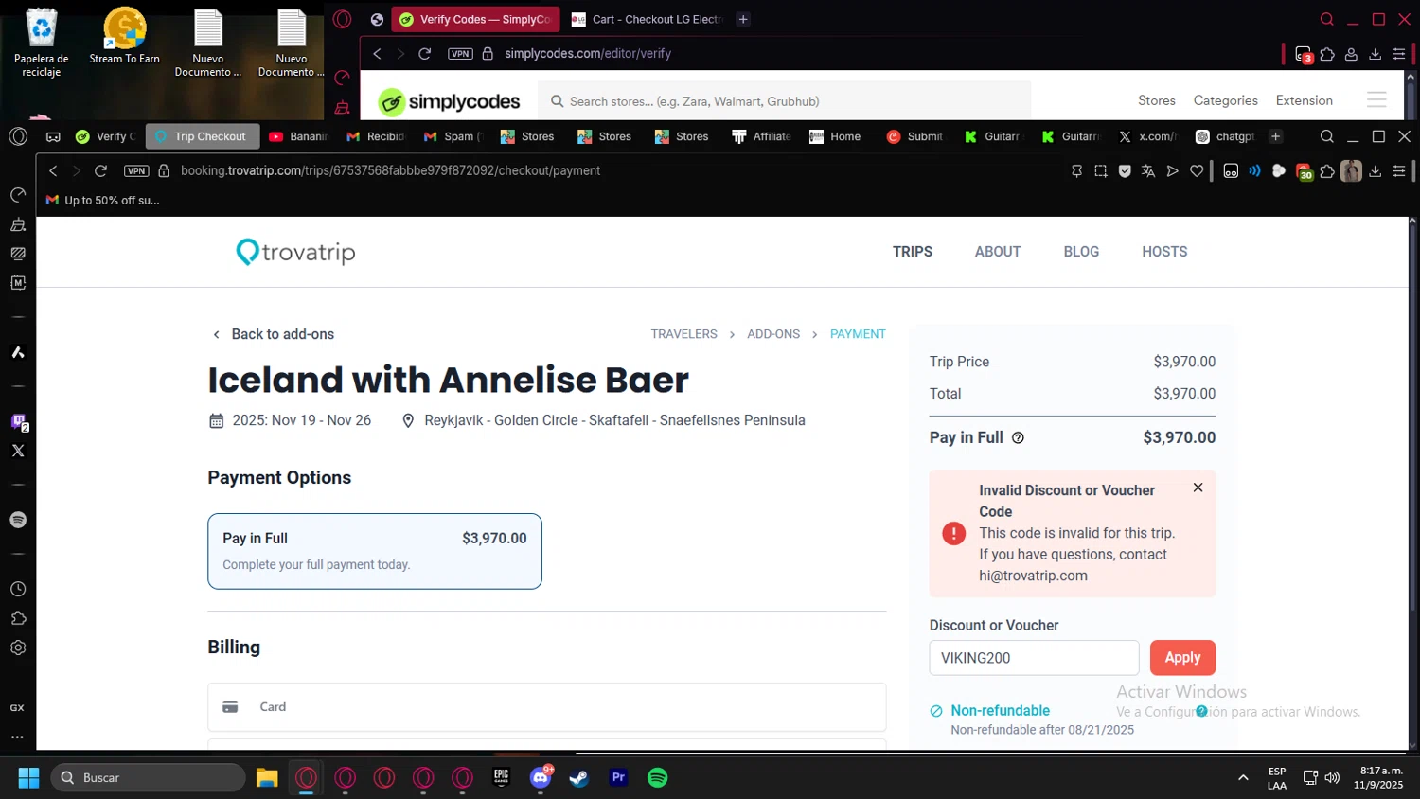This screenshot has height=799, width=1420.
Task: Switch to the Affiliate tab
Action: (x=761, y=136)
